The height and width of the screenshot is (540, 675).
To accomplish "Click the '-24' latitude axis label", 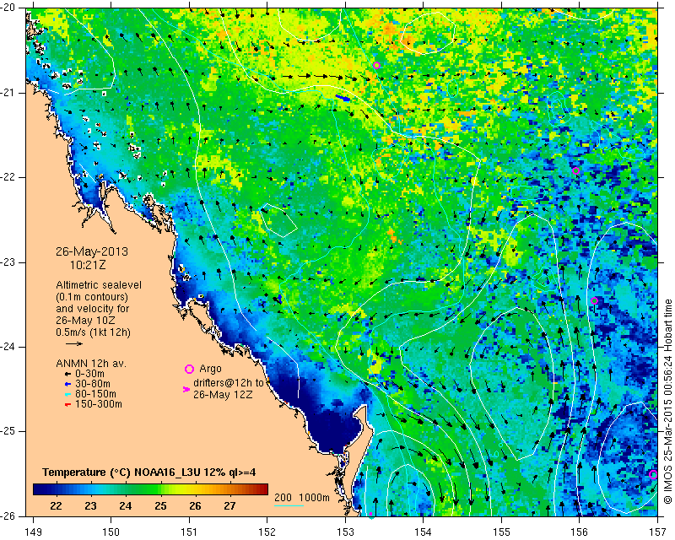I will tap(9, 347).
